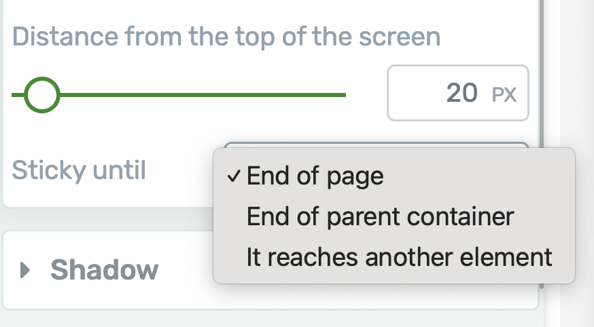The height and width of the screenshot is (327, 594).
Task: Expand the Shadow section disclosure triangle
Action: [26, 270]
